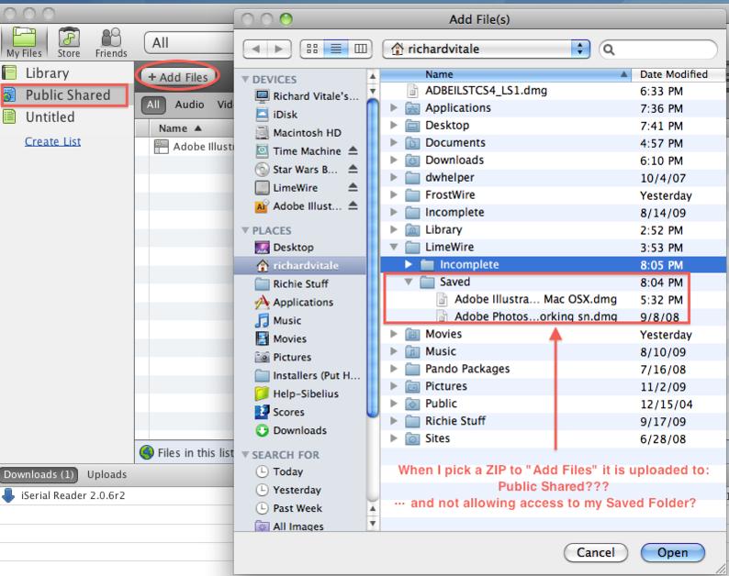Eject the LimeWire volume

coord(354,188)
